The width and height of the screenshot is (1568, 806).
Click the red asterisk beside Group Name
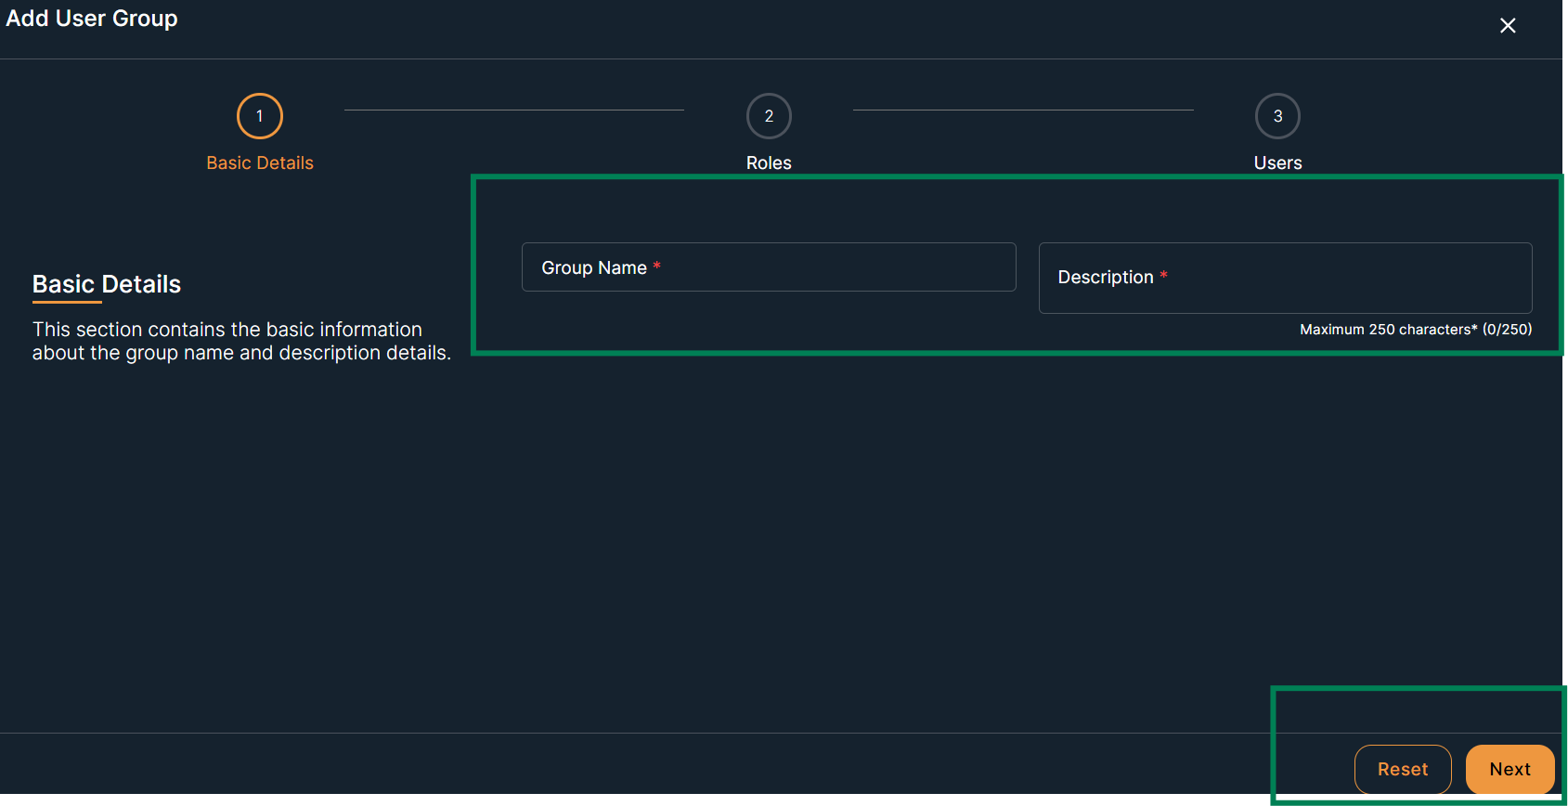point(656,267)
